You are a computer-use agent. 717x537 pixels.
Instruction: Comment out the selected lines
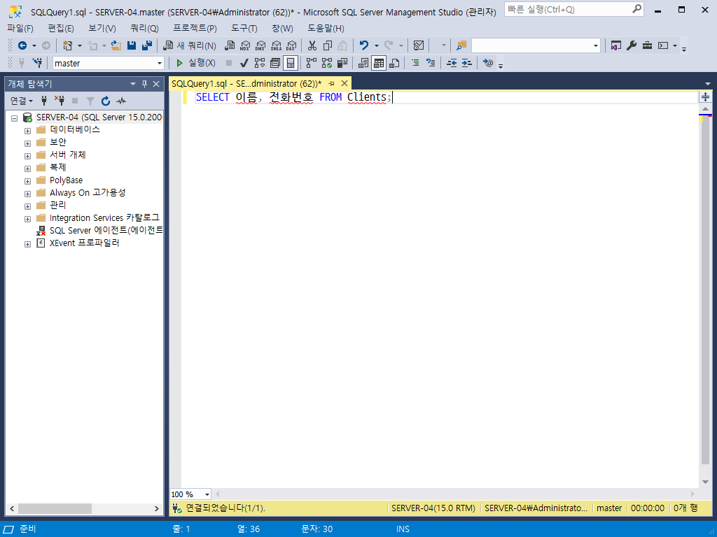point(415,63)
